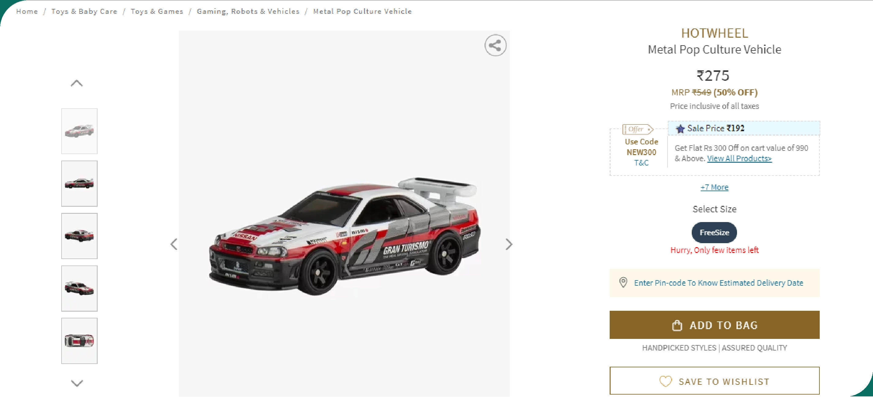Click the star icon beside Sale Price

pos(680,128)
